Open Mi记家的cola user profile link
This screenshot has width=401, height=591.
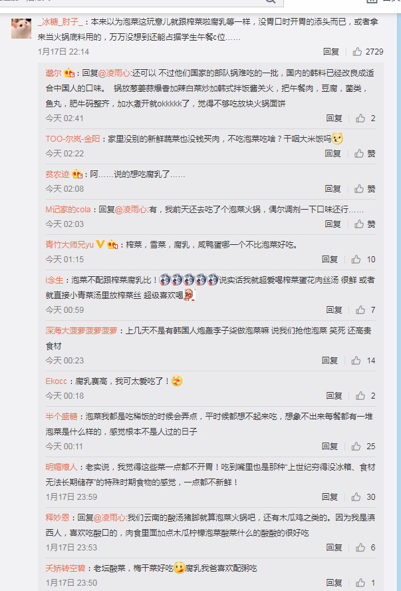point(68,210)
